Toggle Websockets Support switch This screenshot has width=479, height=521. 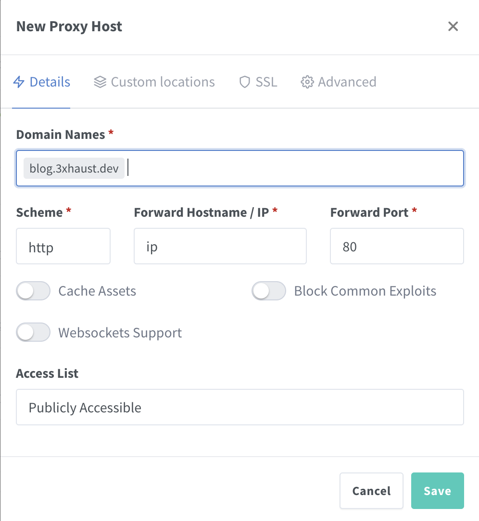point(33,333)
